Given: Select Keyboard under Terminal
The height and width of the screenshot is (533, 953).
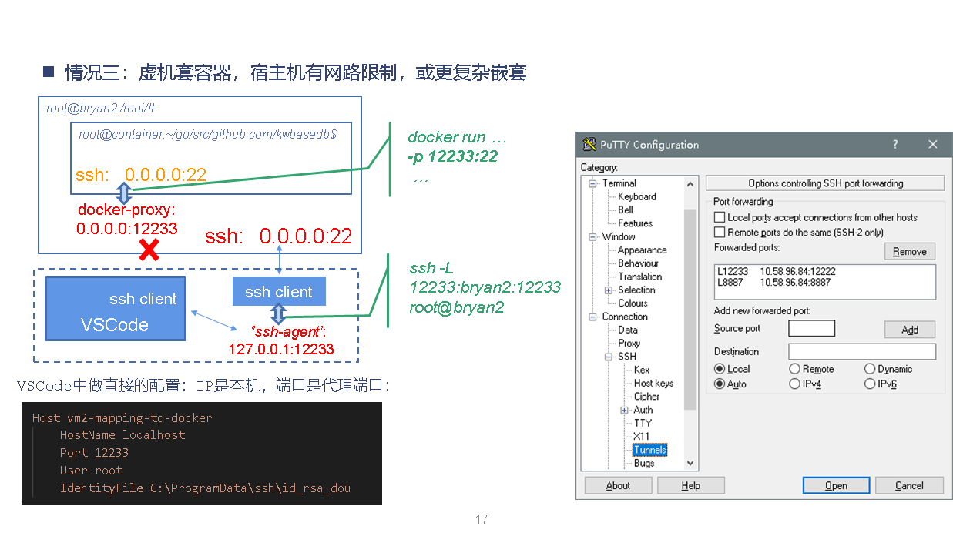Looking at the screenshot, I should [636, 196].
